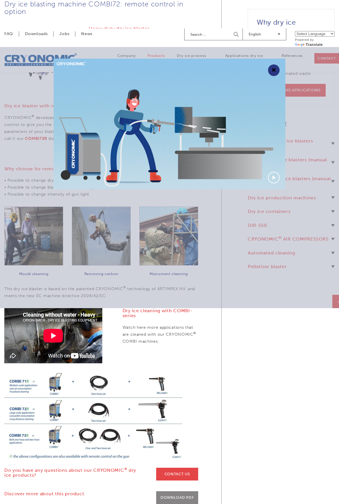
Task: Play the YouTube video thumbnail
Action: tap(53, 336)
